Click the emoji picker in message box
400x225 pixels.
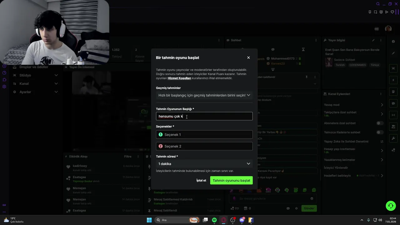pyautogui.click(x=312, y=198)
